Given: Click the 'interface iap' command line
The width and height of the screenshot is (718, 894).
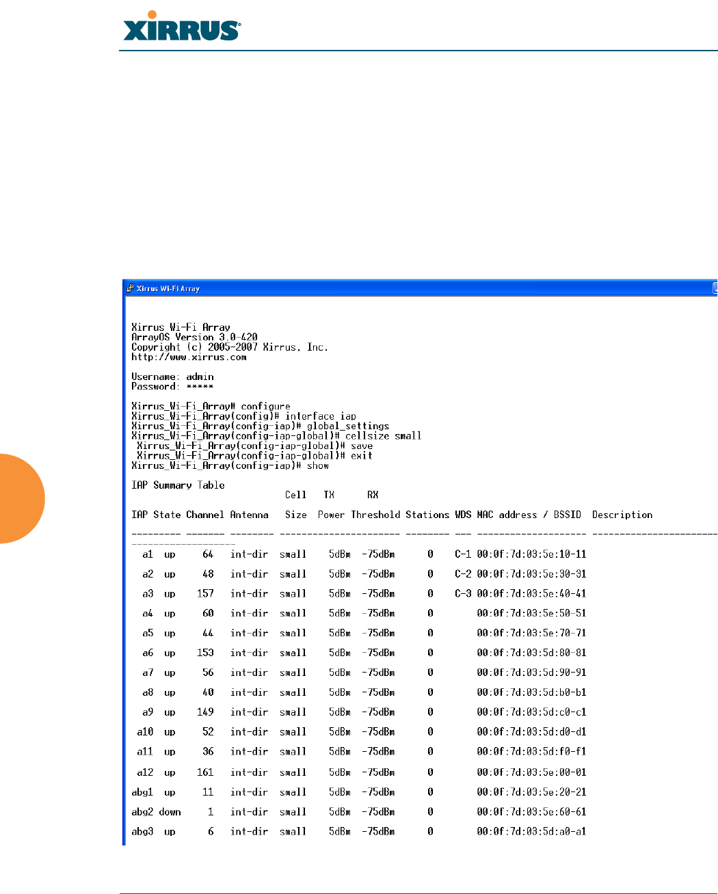Looking at the screenshot, I should coord(243,416).
